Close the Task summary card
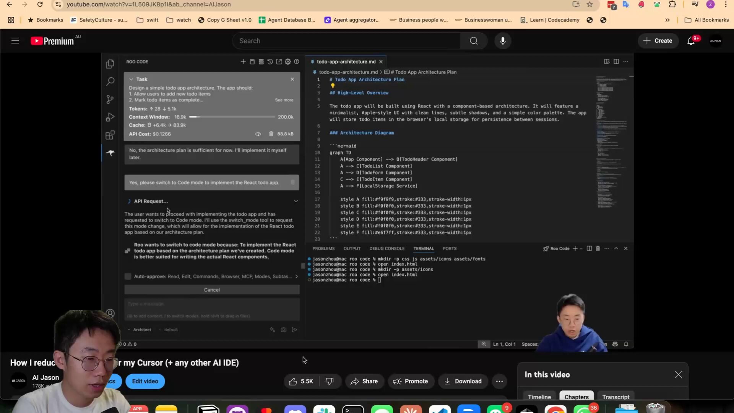Screen dimensions: 734x413 click(292, 79)
